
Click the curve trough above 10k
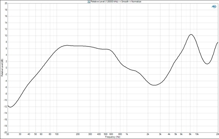pos(207,64)
